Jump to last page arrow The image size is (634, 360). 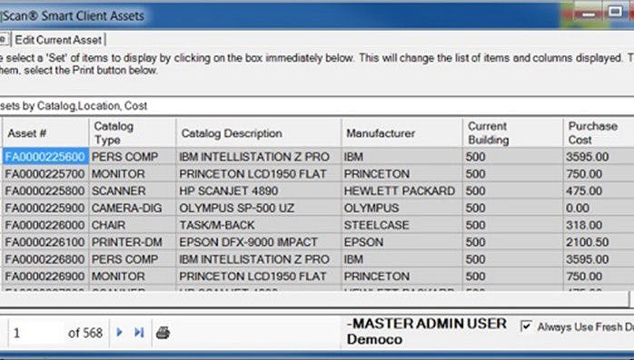[x=139, y=332]
